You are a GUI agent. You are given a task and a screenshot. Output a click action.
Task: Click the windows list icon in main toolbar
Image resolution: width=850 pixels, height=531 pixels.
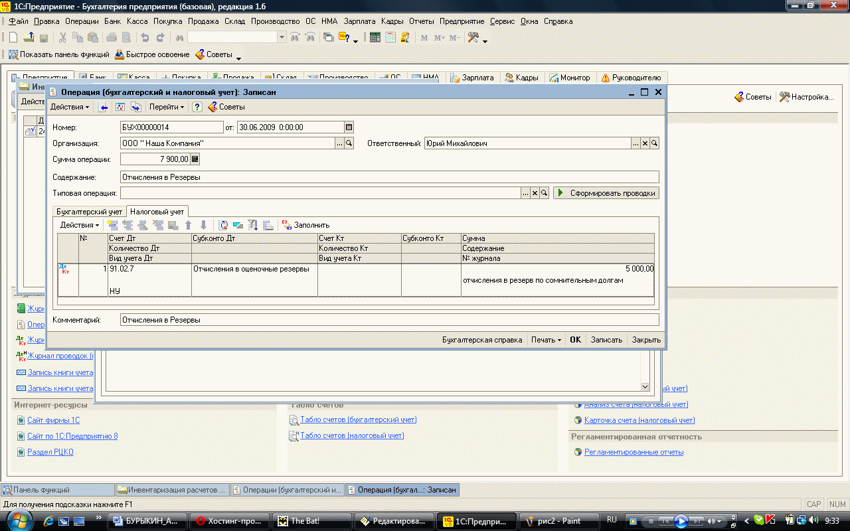tap(329, 38)
